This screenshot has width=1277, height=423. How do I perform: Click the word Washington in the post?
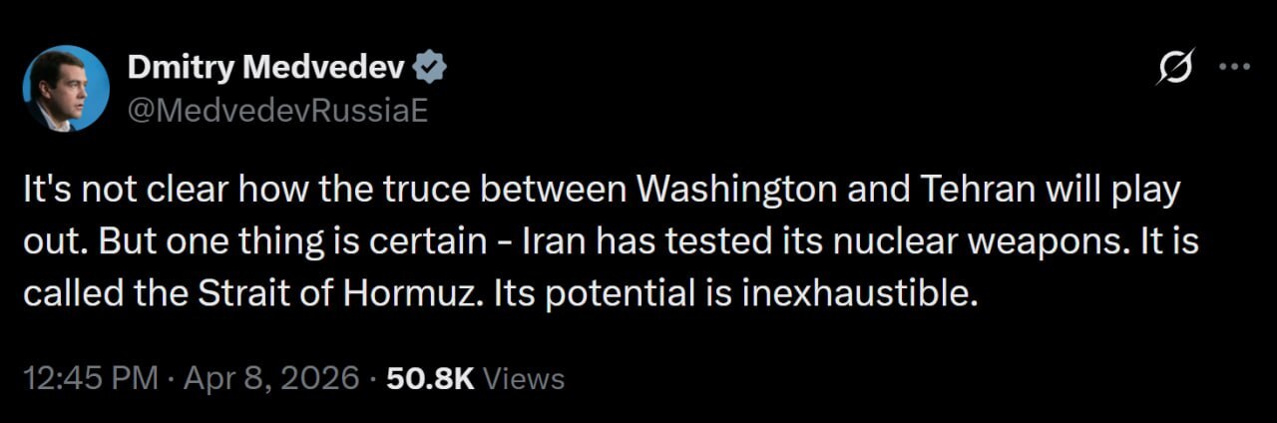[734, 190]
